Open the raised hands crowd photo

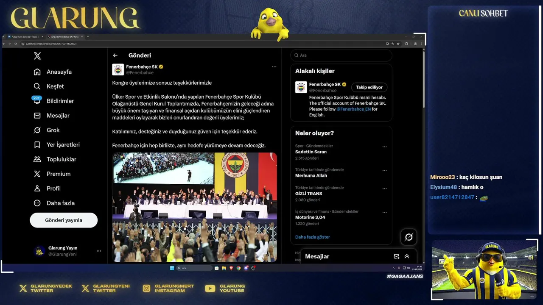(x=195, y=241)
